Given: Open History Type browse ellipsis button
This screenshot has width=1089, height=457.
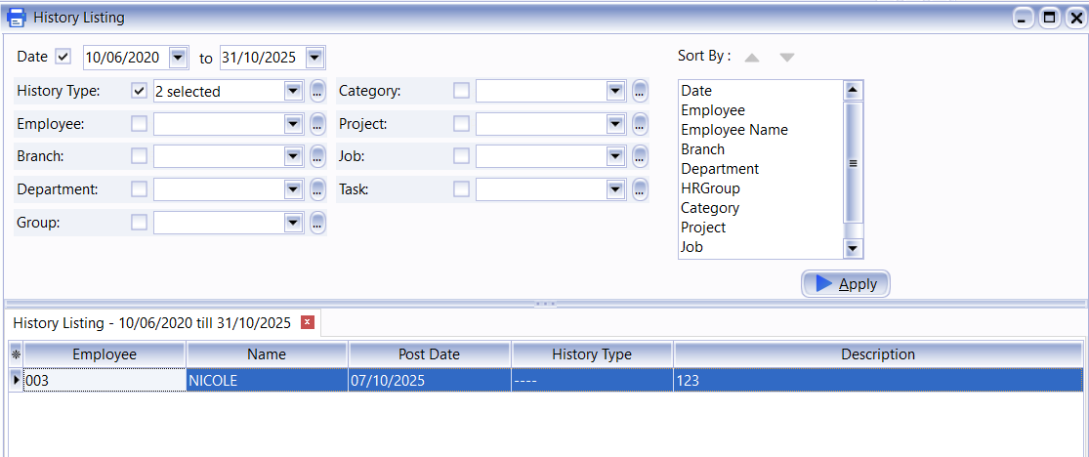Looking at the screenshot, I should 318,92.
